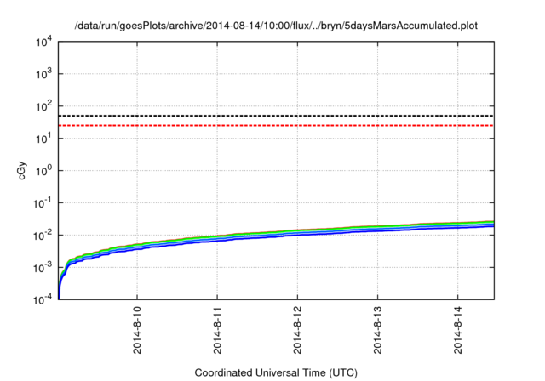Click the 10^-3 y-axis tick label
The height and width of the screenshot is (381, 545).
(x=43, y=268)
